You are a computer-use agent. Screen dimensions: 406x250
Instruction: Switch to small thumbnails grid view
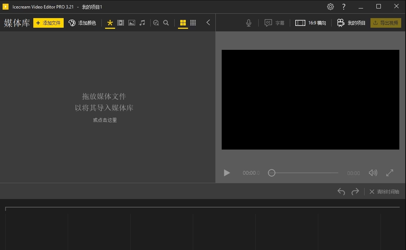(193, 23)
